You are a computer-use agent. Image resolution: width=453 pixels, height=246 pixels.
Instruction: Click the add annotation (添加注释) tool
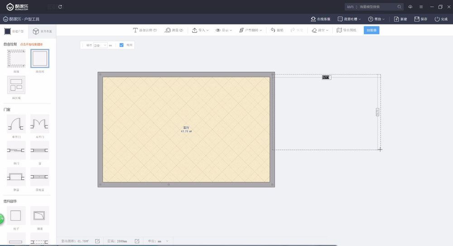(x=145, y=30)
